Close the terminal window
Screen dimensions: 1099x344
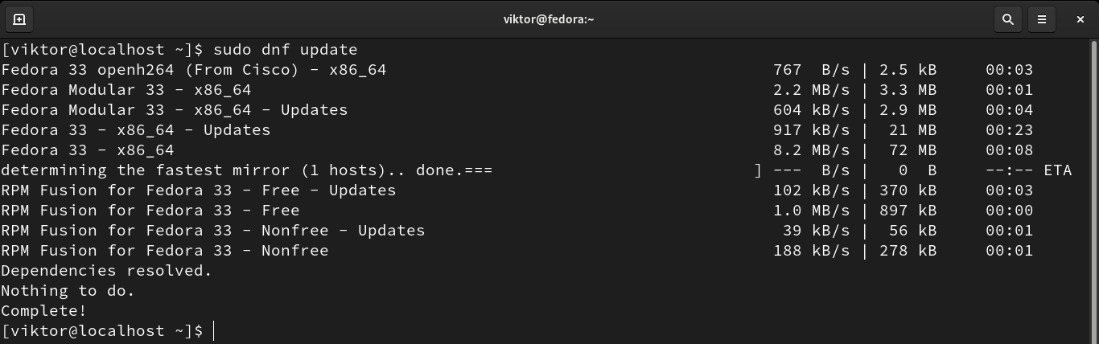[1080, 19]
